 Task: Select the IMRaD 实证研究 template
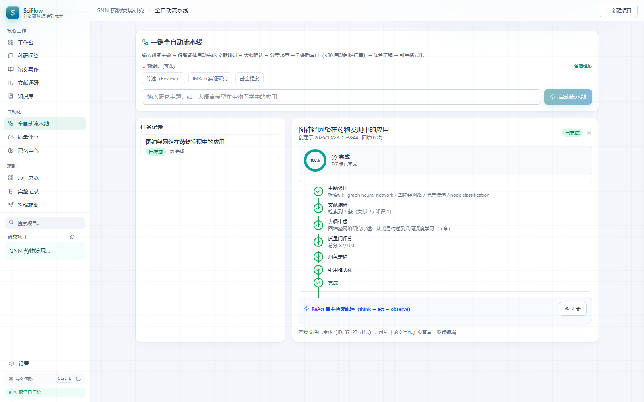[x=210, y=78]
